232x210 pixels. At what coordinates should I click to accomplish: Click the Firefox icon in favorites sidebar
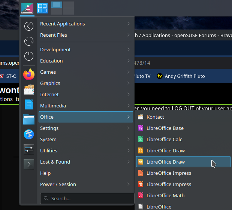(x=29, y=74)
